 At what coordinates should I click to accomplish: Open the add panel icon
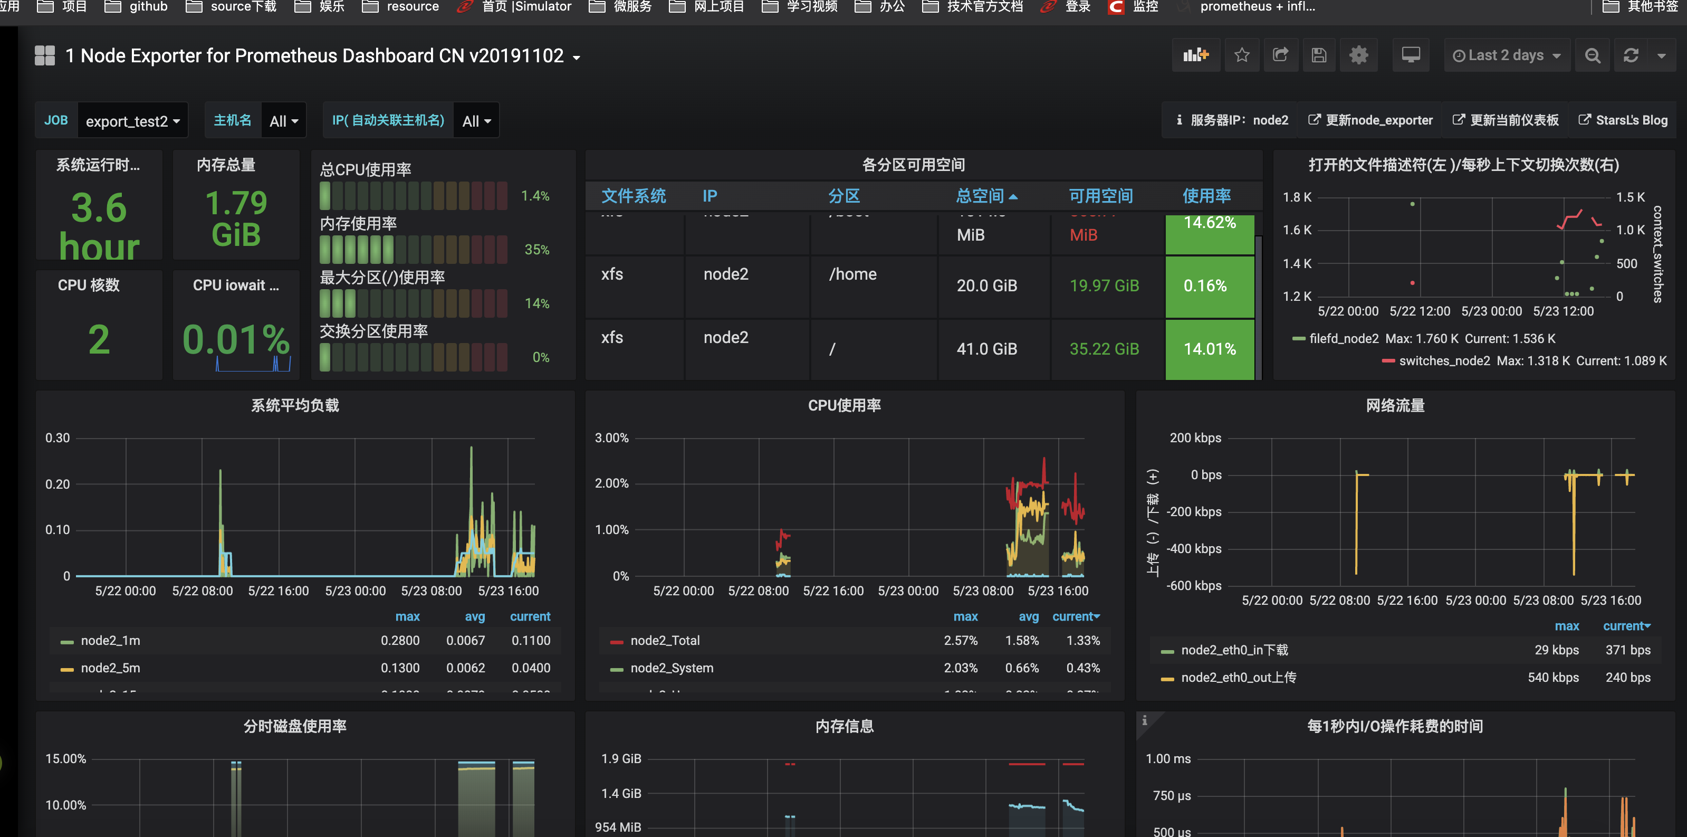tap(1196, 55)
